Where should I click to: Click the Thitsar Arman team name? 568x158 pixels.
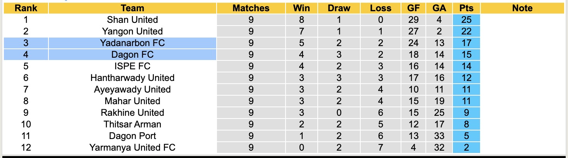click(132, 124)
